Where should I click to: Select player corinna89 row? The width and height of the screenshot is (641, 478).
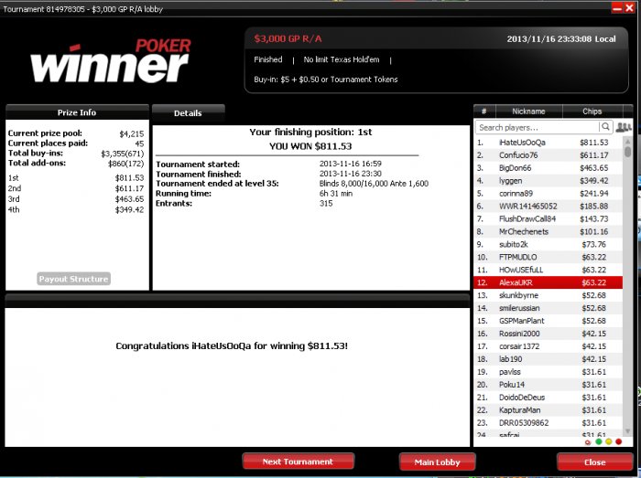point(549,194)
